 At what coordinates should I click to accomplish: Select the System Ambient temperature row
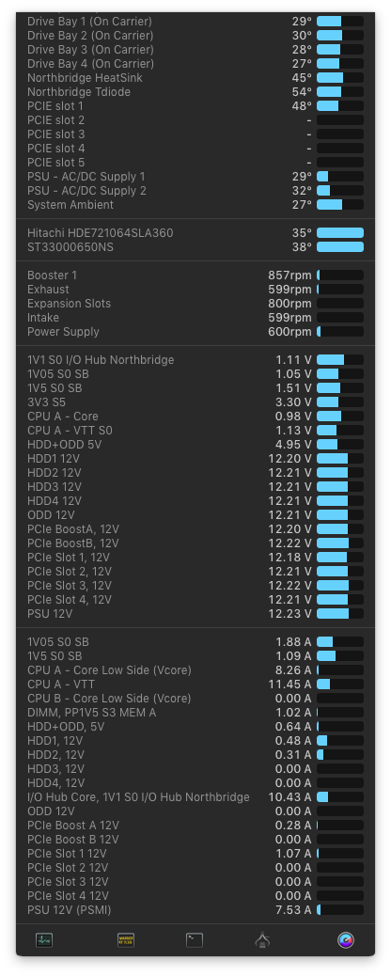click(195, 205)
